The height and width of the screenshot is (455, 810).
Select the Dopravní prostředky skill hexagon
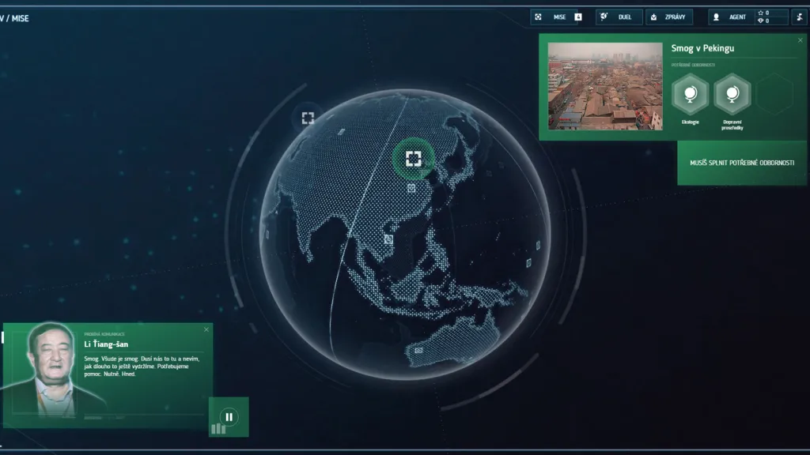[x=732, y=95]
